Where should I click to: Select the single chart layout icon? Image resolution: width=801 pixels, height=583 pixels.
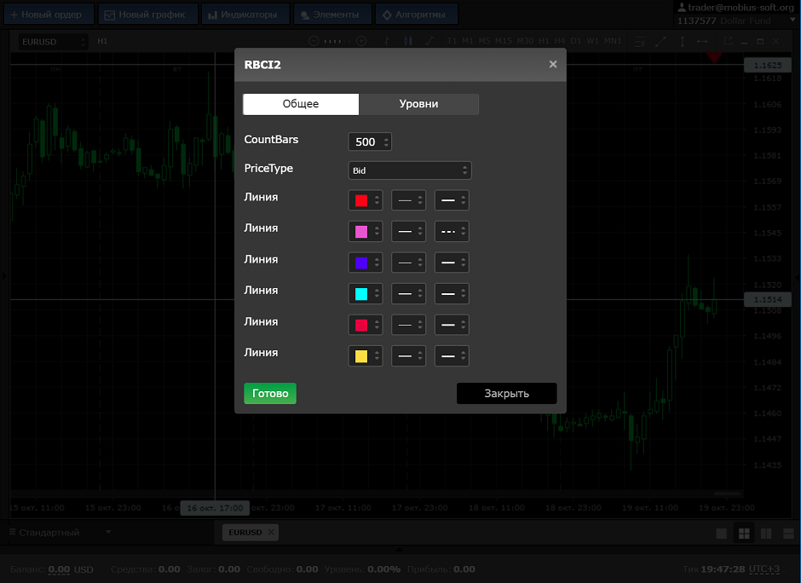[x=722, y=534]
